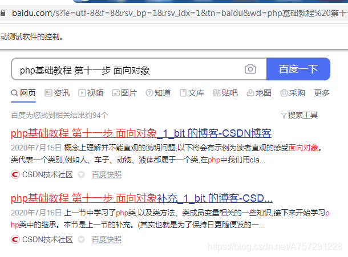Viewport: 348px width, 257px height.
Task: Click the 采购 shopping icon
Action: (x=284, y=93)
